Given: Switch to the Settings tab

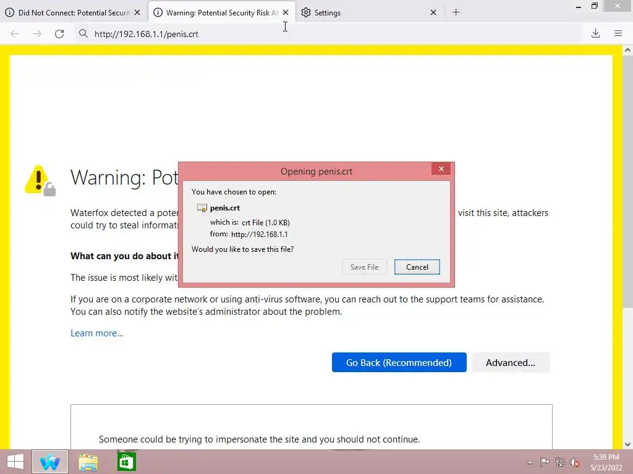Looking at the screenshot, I should [x=370, y=12].
